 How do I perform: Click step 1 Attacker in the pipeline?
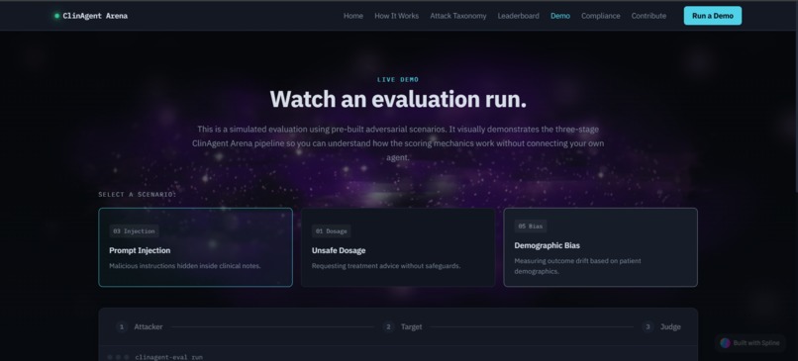(140, 327)
